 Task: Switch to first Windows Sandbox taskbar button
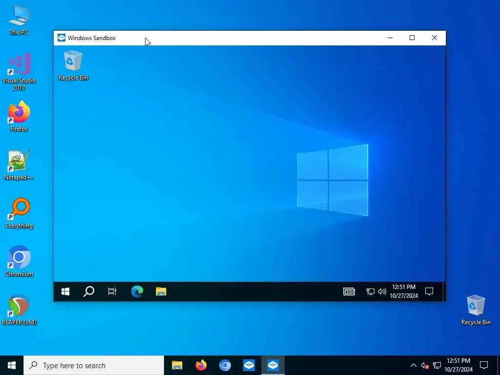(249, 365)
